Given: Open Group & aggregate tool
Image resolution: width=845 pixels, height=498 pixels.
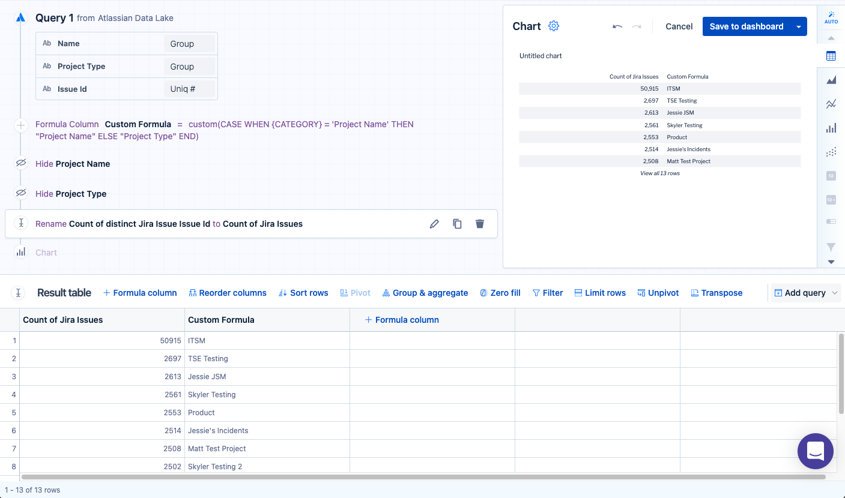Looking at the screenshot, I should pos(425,293).
